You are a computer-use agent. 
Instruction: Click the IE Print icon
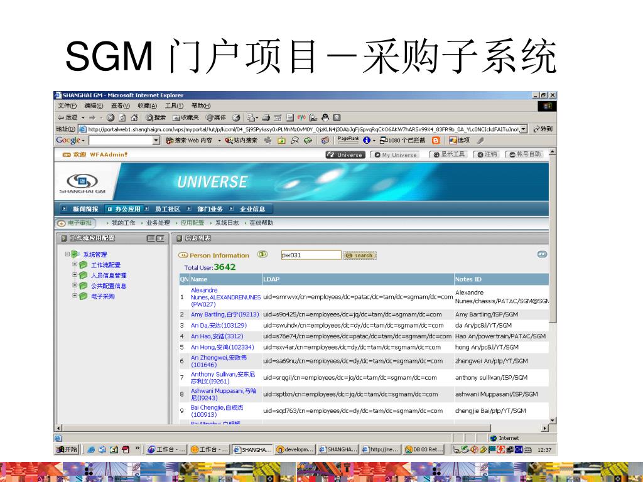(266, 117)
